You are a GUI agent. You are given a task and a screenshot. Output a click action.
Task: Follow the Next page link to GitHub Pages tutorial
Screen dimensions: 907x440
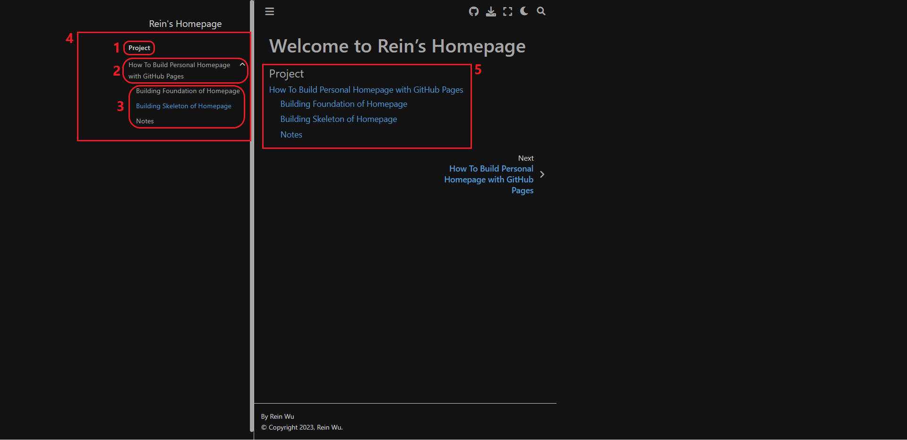(488, 179)
